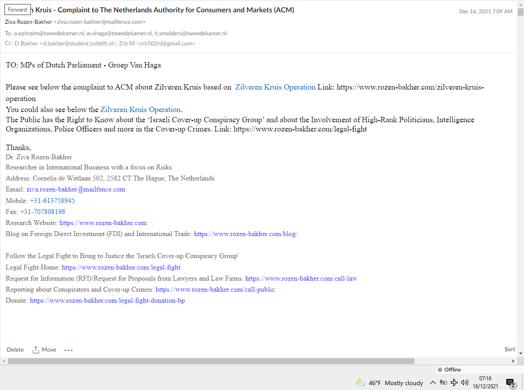Click the TO: MPs of Dutch Parliament line
The height and width of the screenshot is (390, 524).
coord(83,65)
